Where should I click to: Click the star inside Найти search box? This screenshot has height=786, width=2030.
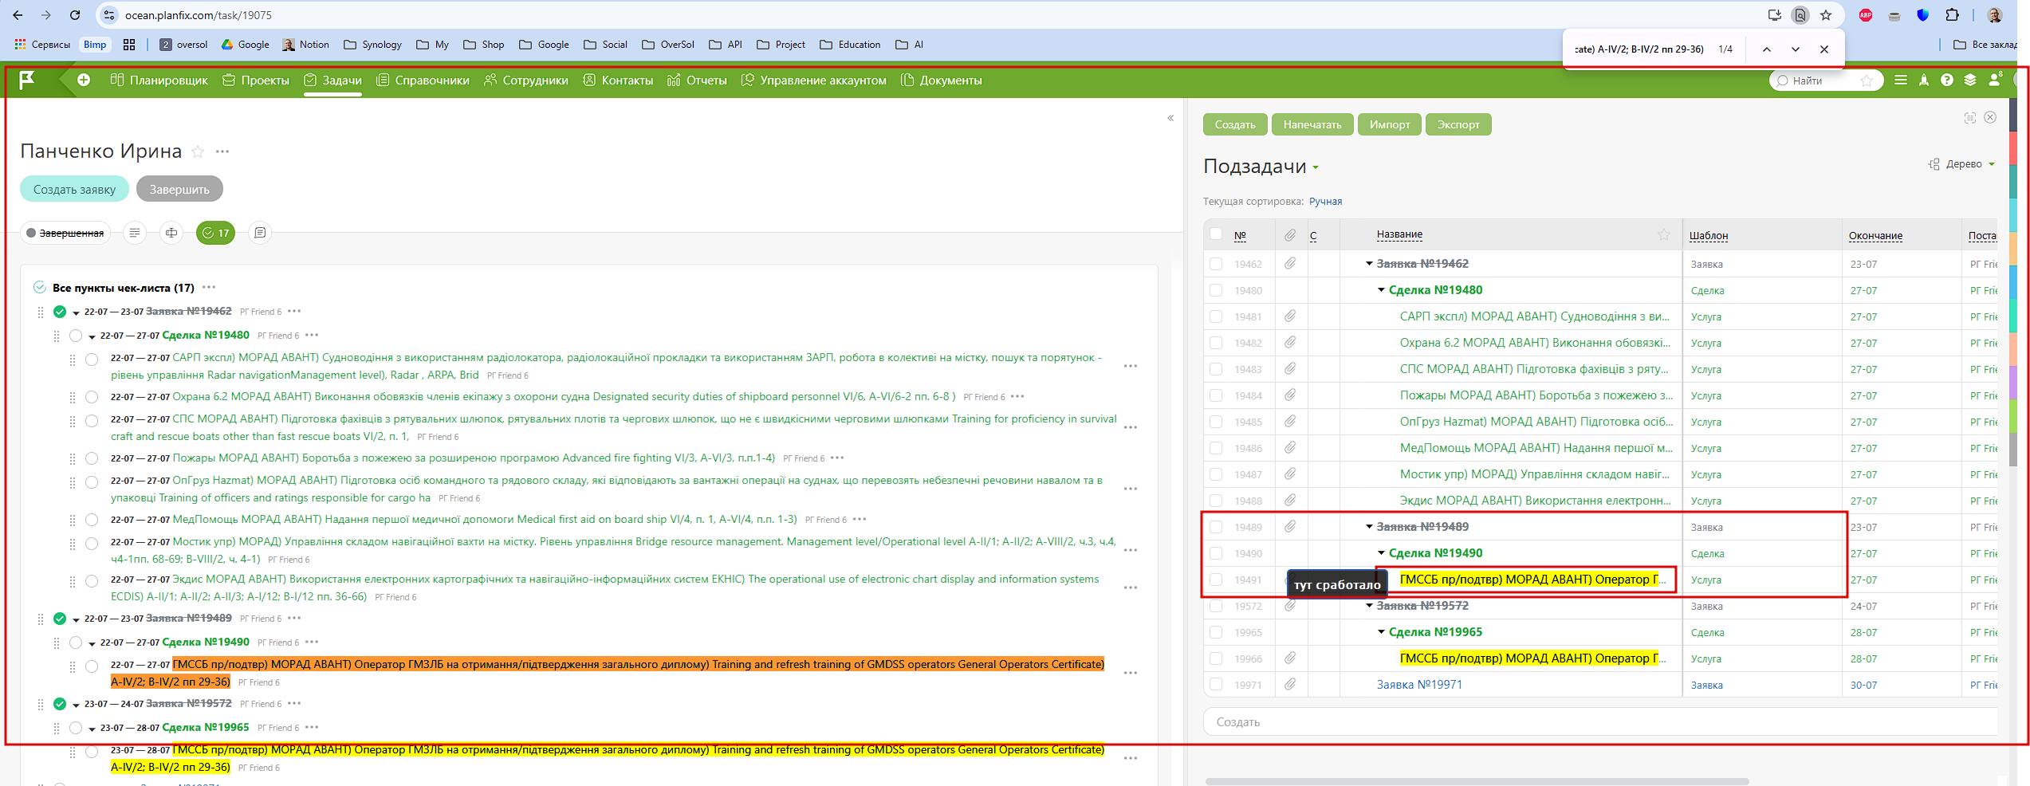[x=1867, y=81]
